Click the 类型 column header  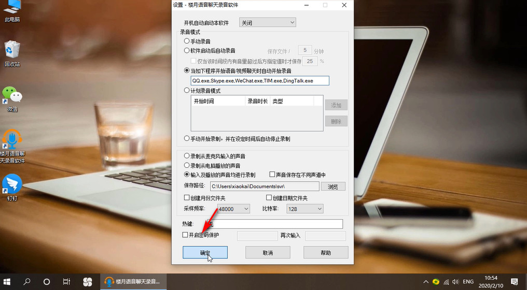[x=292, y=101]
